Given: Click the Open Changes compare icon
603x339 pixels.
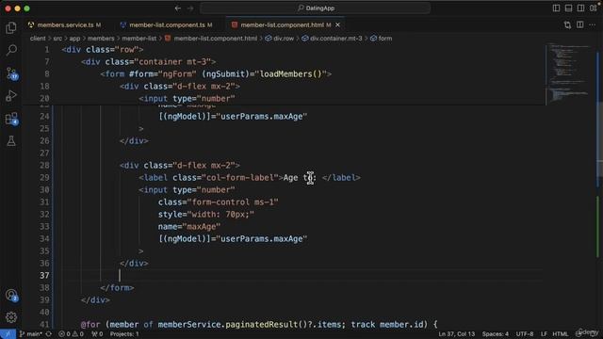Looking at the screenshot, I should pos(567,25).
